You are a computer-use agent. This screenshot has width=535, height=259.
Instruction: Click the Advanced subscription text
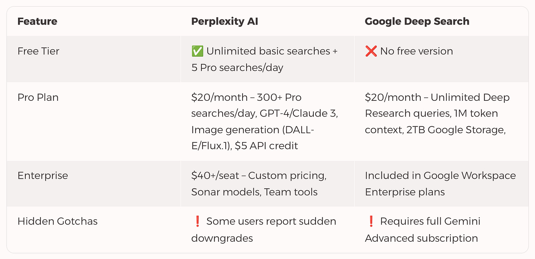click(421, 238)
